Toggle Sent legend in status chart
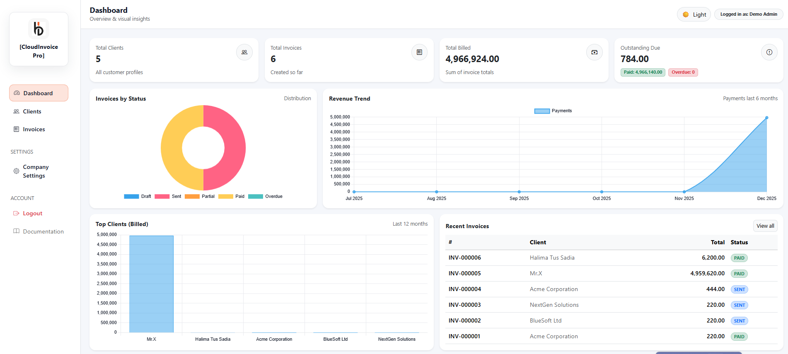The image size is (788, 354). tap(168, 196)
